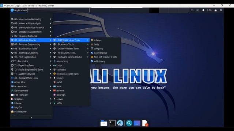The image size is (234, 131).
Task: Launch eapmd5pass tool
Action: (x=105, y=53)
